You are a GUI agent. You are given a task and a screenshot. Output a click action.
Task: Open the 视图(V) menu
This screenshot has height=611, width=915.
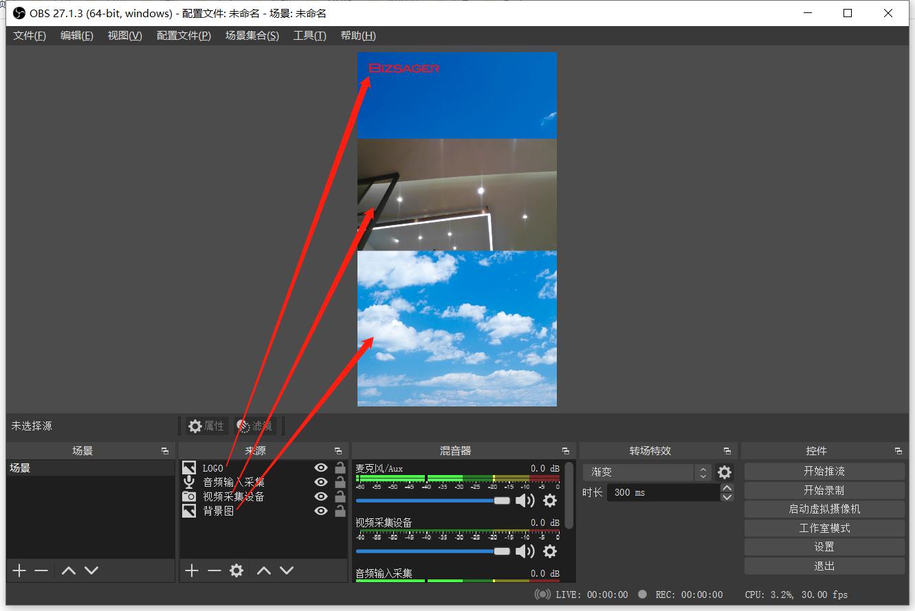(125, 36)
